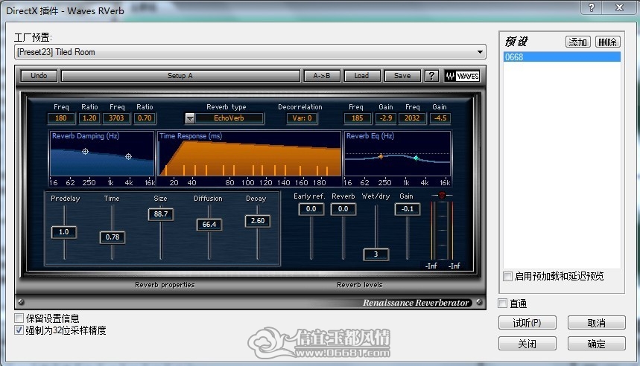Viewport: 640px width, 366px height.
Task: Select the 0668 preset in the list
Action: 562,57
